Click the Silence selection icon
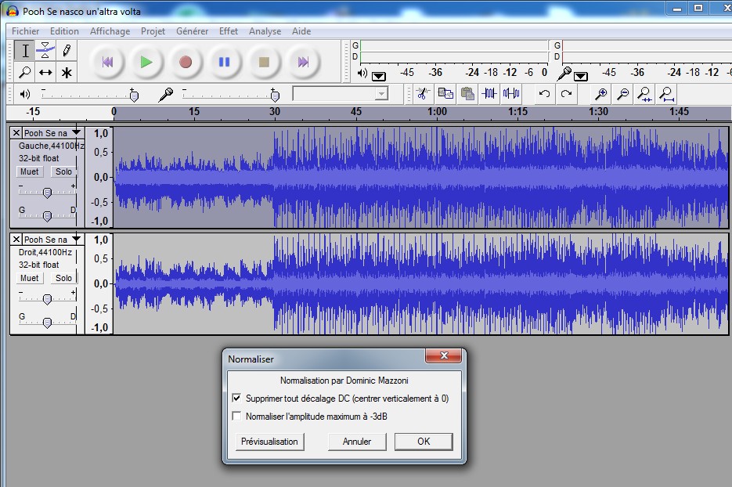This screenshot has width=732, height=487. tap(511, 94)
